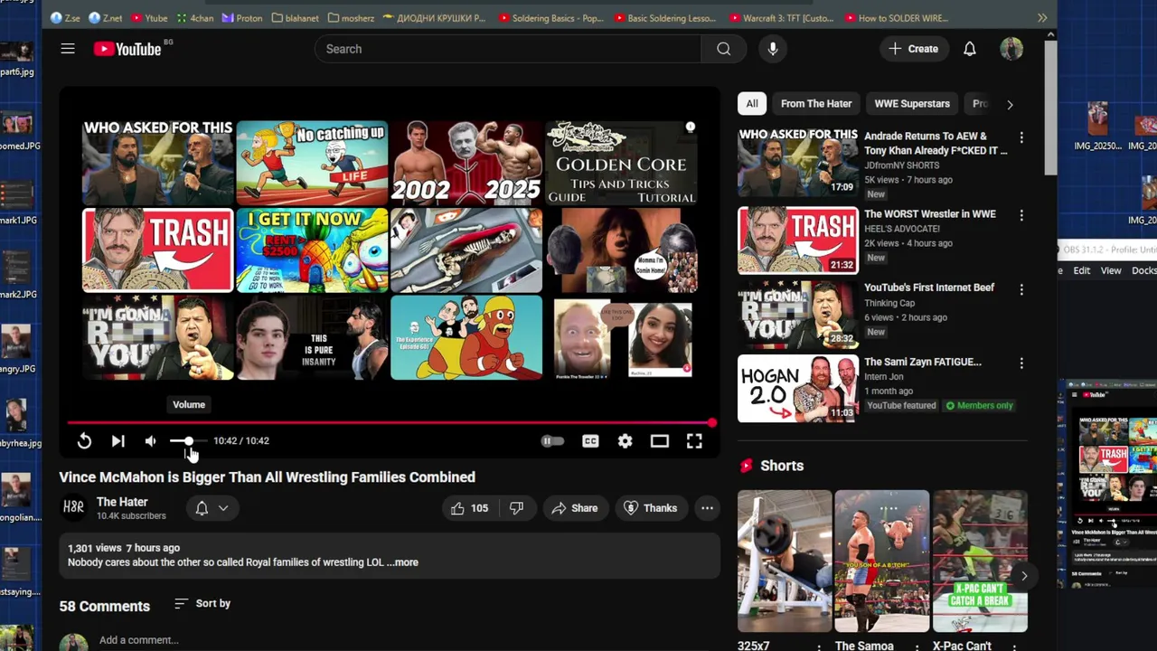Open The Hater channel name link

point(122,502)
